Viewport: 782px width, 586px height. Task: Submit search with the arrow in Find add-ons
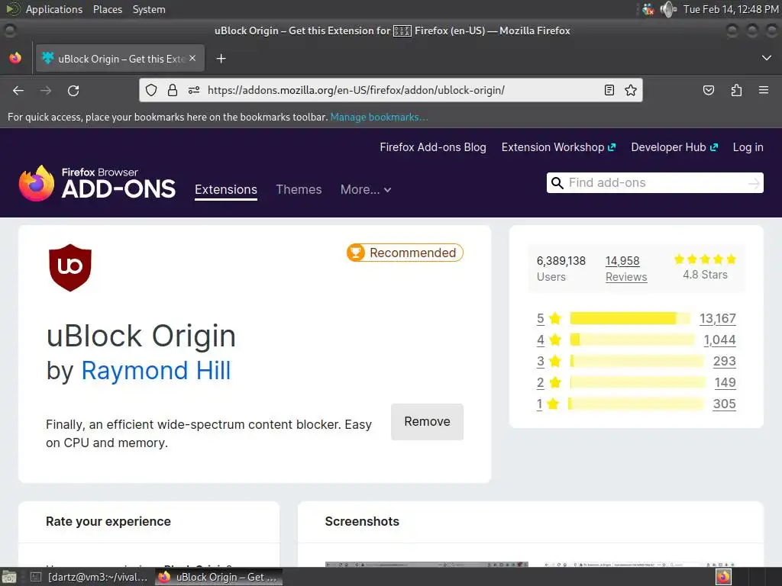(x=754, y=183)
